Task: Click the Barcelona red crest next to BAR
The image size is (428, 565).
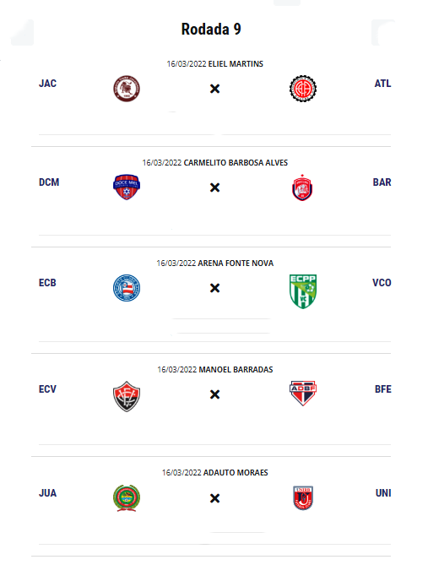Action: click(x=302, y=187)
